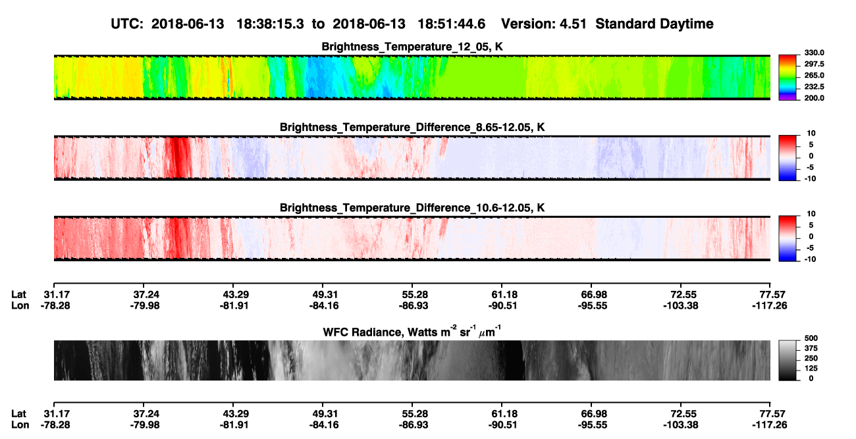This screenshot has width=856, height=439.
Task: Click the 12.05 brightness temperature image strip
Action: point(412,77)
